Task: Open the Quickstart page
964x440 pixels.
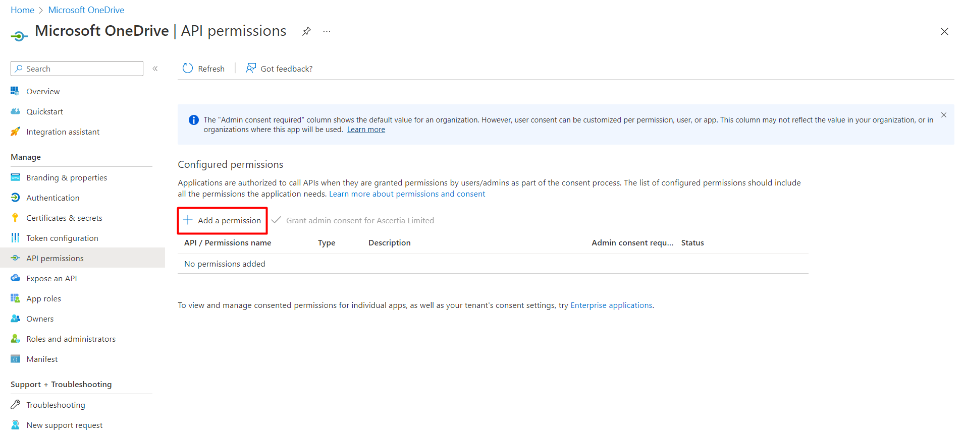Action: click(44, 111)
